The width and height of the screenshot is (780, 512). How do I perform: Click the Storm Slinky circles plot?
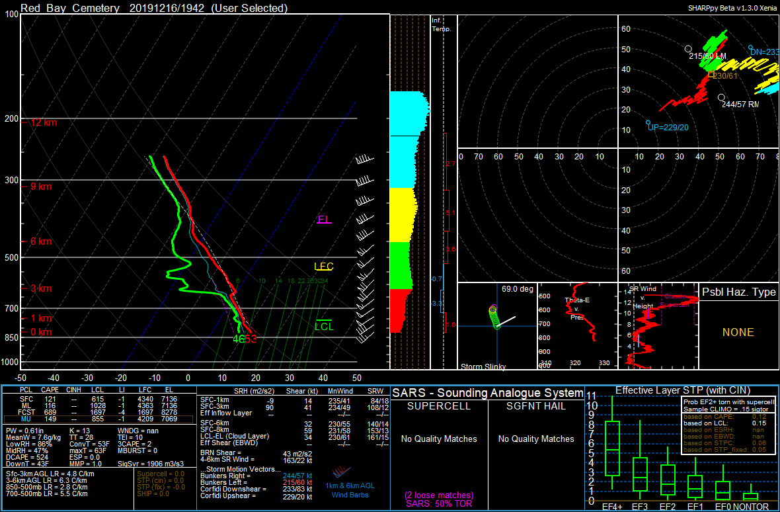click(x=495, y=317)
